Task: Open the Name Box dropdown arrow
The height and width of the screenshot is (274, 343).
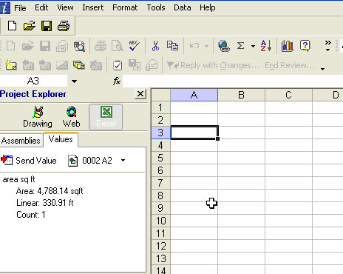Action: (74, 81)
